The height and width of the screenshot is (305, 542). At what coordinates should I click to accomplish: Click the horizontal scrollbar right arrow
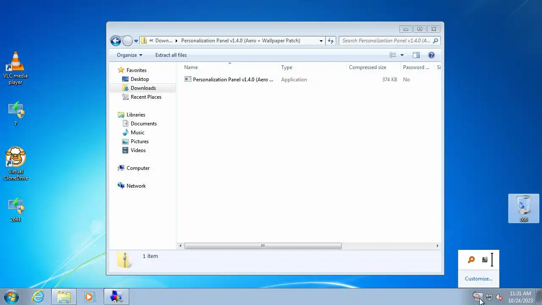click(437, 246)
